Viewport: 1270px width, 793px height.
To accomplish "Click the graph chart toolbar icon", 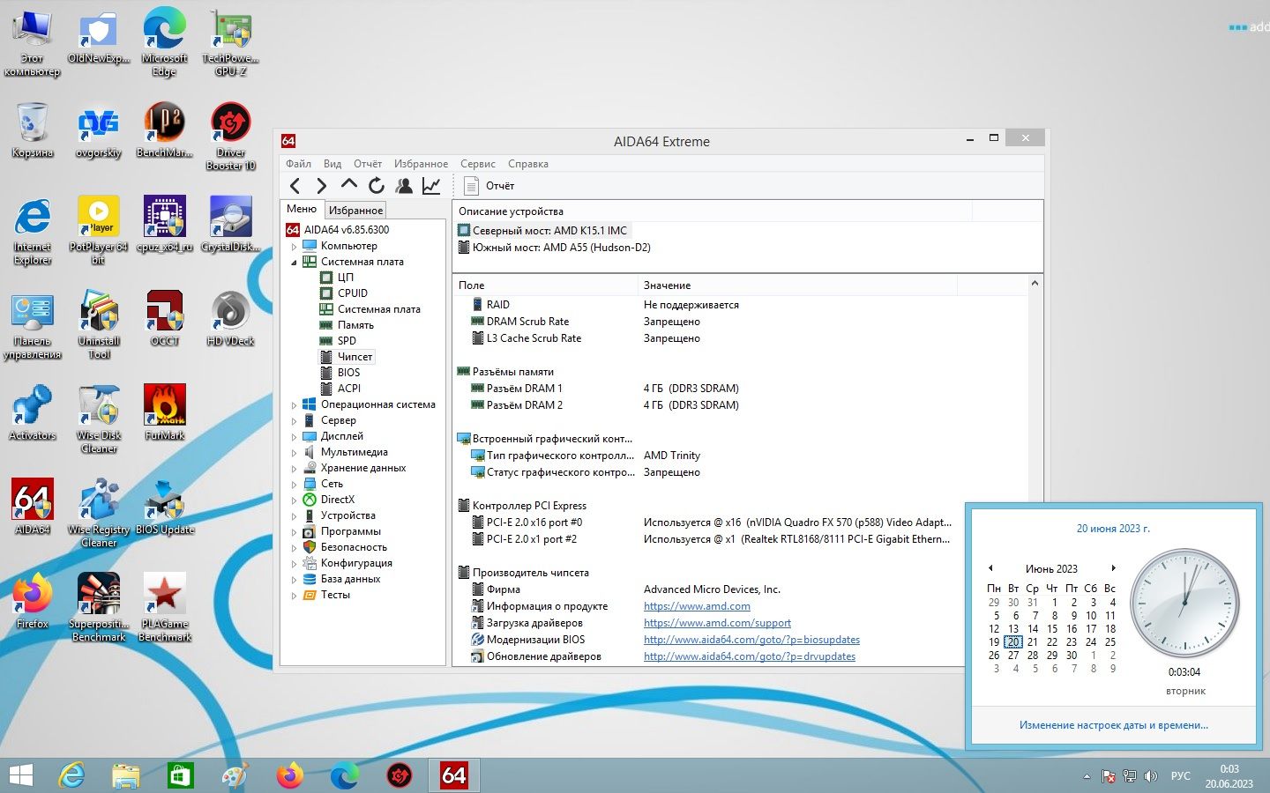I will point(431,186).
